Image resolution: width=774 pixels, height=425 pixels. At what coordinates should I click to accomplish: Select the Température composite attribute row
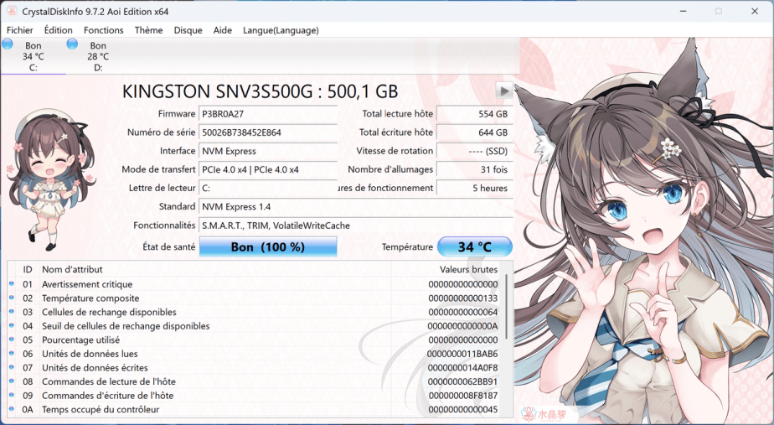(x=255, y=298)
